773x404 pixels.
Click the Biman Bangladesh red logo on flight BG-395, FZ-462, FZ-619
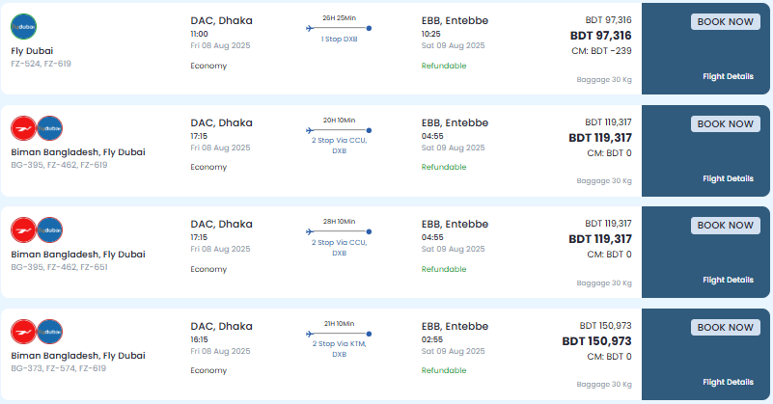[x=24, y=128]
